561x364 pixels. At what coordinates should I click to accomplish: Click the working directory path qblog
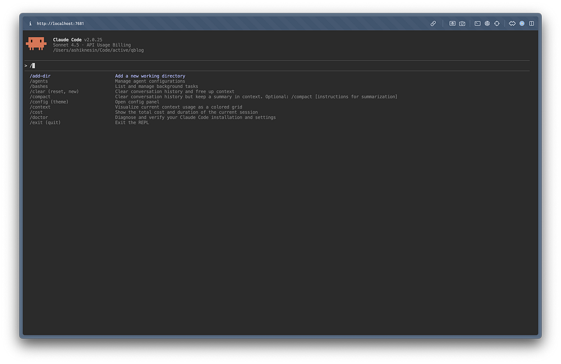[98, 50]
